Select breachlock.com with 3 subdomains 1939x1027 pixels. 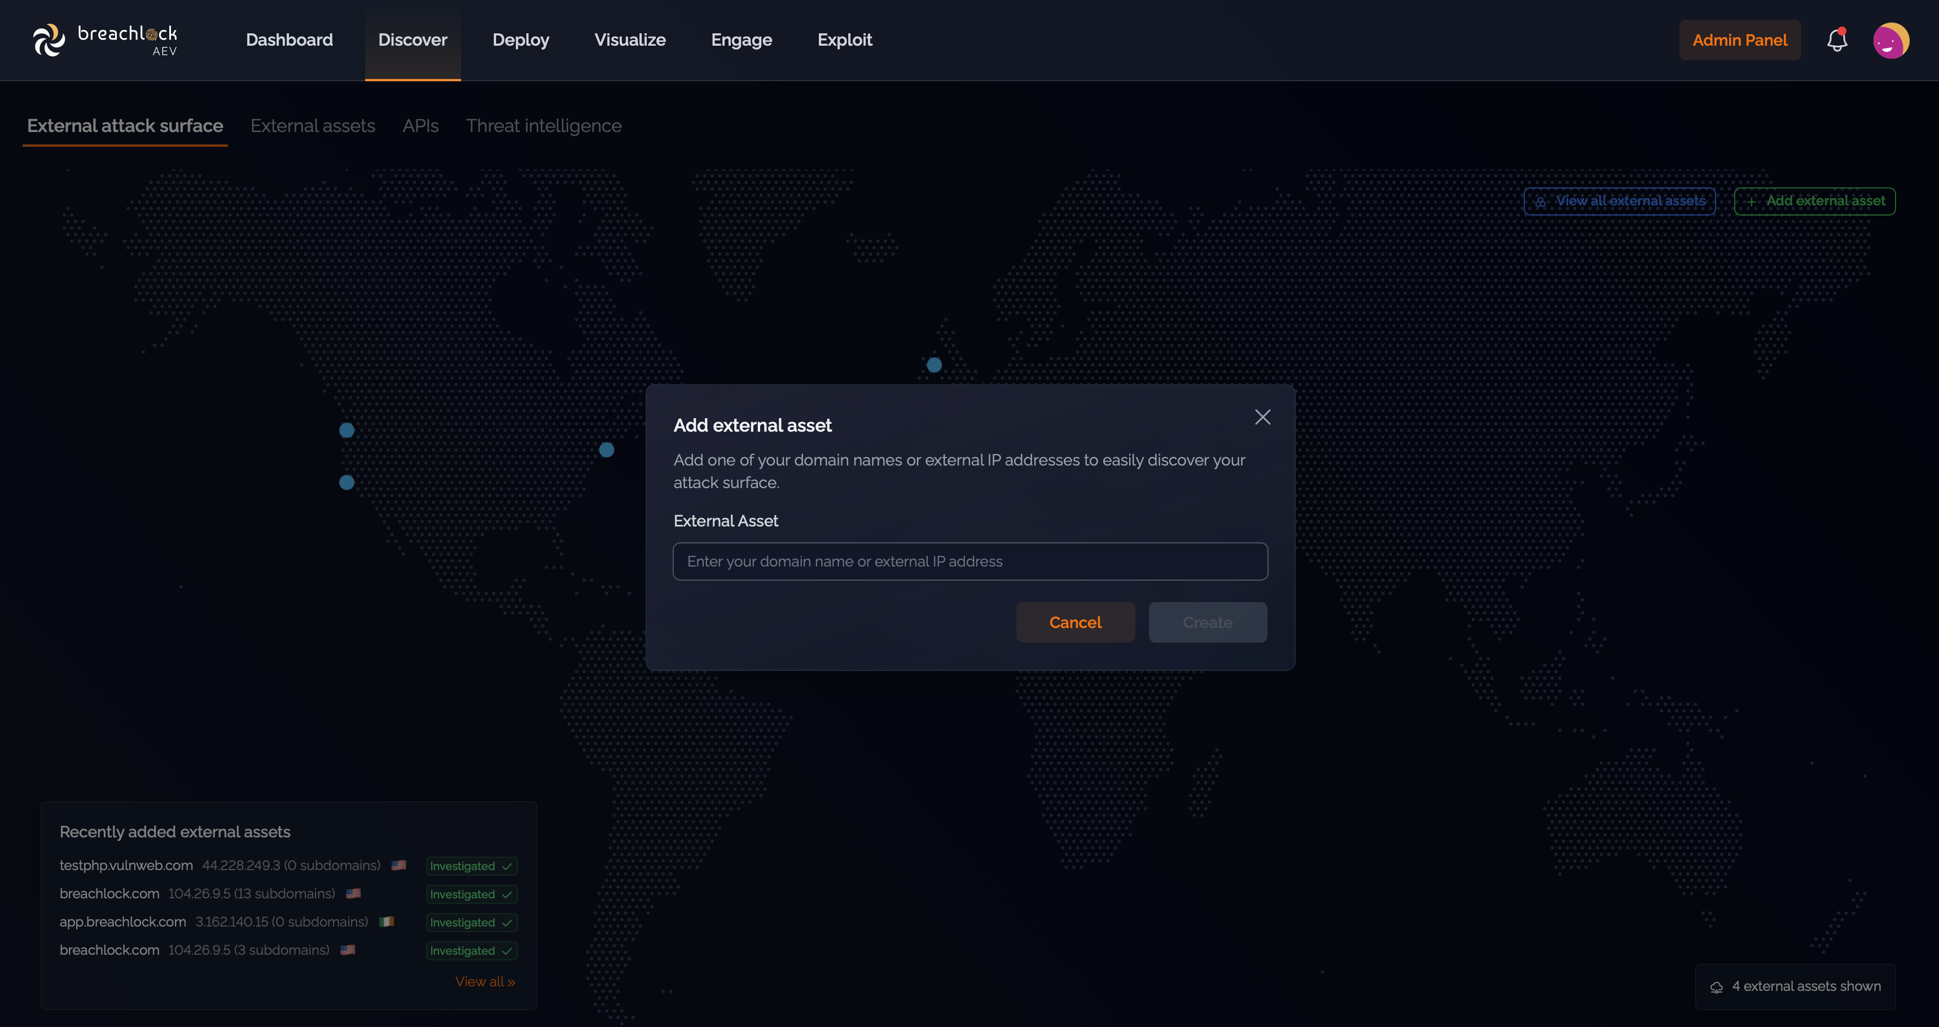coord(288,951)
